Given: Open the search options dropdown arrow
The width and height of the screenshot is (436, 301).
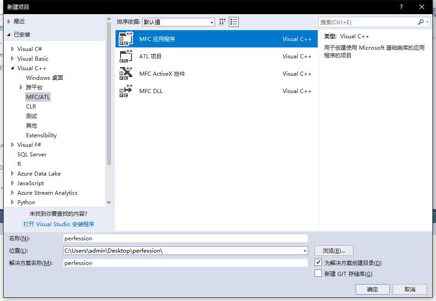Looking at the screenshot, I should (x=427, y=22).
